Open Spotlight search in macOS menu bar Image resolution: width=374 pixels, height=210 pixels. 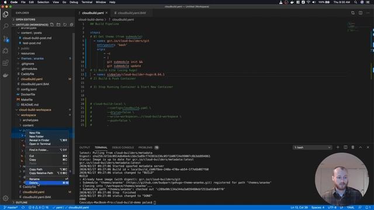point(355,2)
